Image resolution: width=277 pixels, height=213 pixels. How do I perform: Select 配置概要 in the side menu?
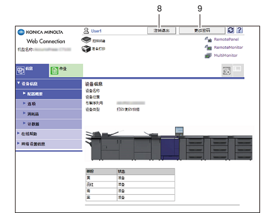(x=49, y=94)
